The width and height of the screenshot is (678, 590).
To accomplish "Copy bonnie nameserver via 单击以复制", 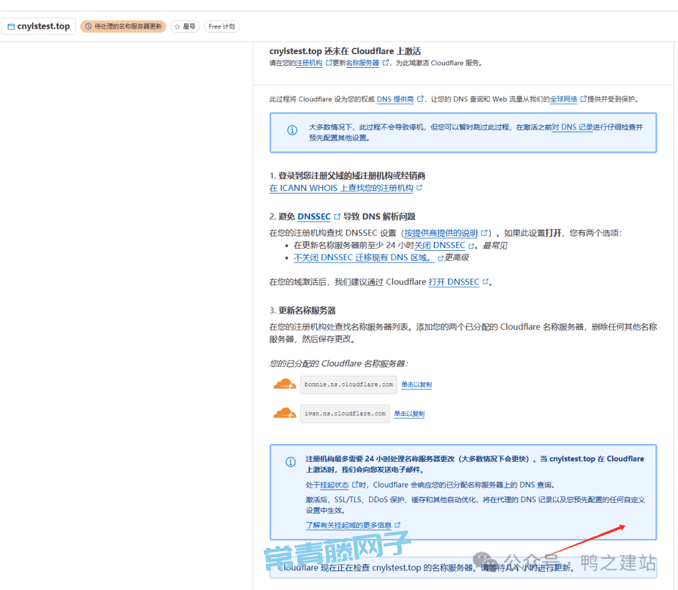I will tap(416, 385).
